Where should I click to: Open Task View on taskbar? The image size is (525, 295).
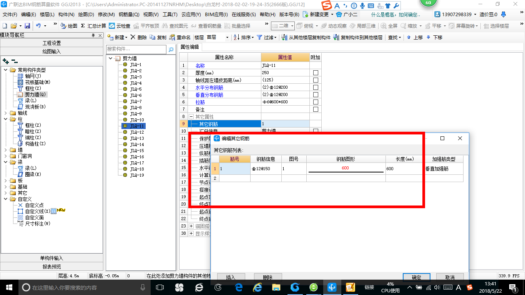(x=160, y=287)
